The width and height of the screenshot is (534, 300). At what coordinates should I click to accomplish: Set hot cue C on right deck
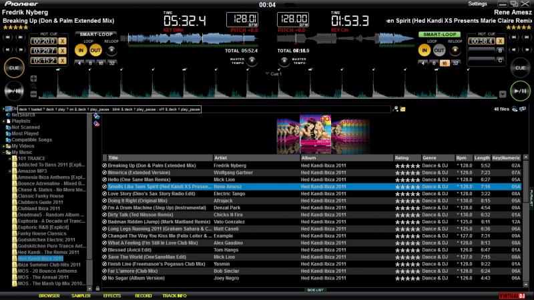click(500, 61)
